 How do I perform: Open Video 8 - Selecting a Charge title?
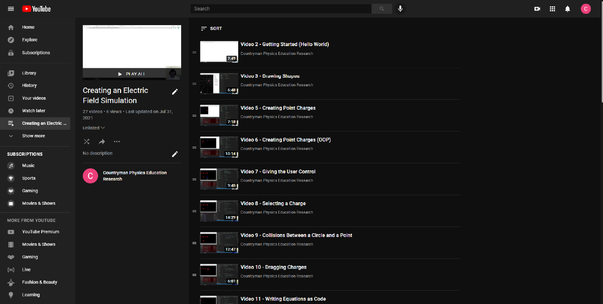pyautogui.click(x=273, y=204)
